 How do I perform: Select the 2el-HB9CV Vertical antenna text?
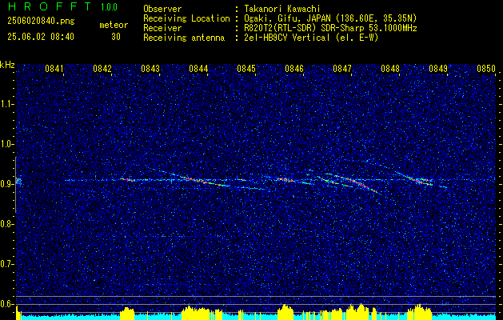coord(312,38)
